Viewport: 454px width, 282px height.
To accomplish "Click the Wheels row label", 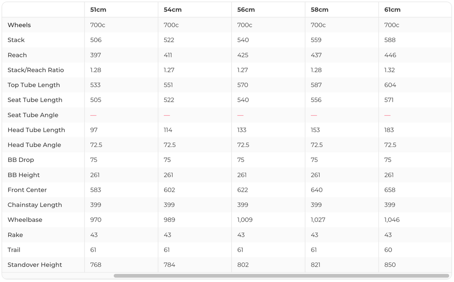I will 19,25.
